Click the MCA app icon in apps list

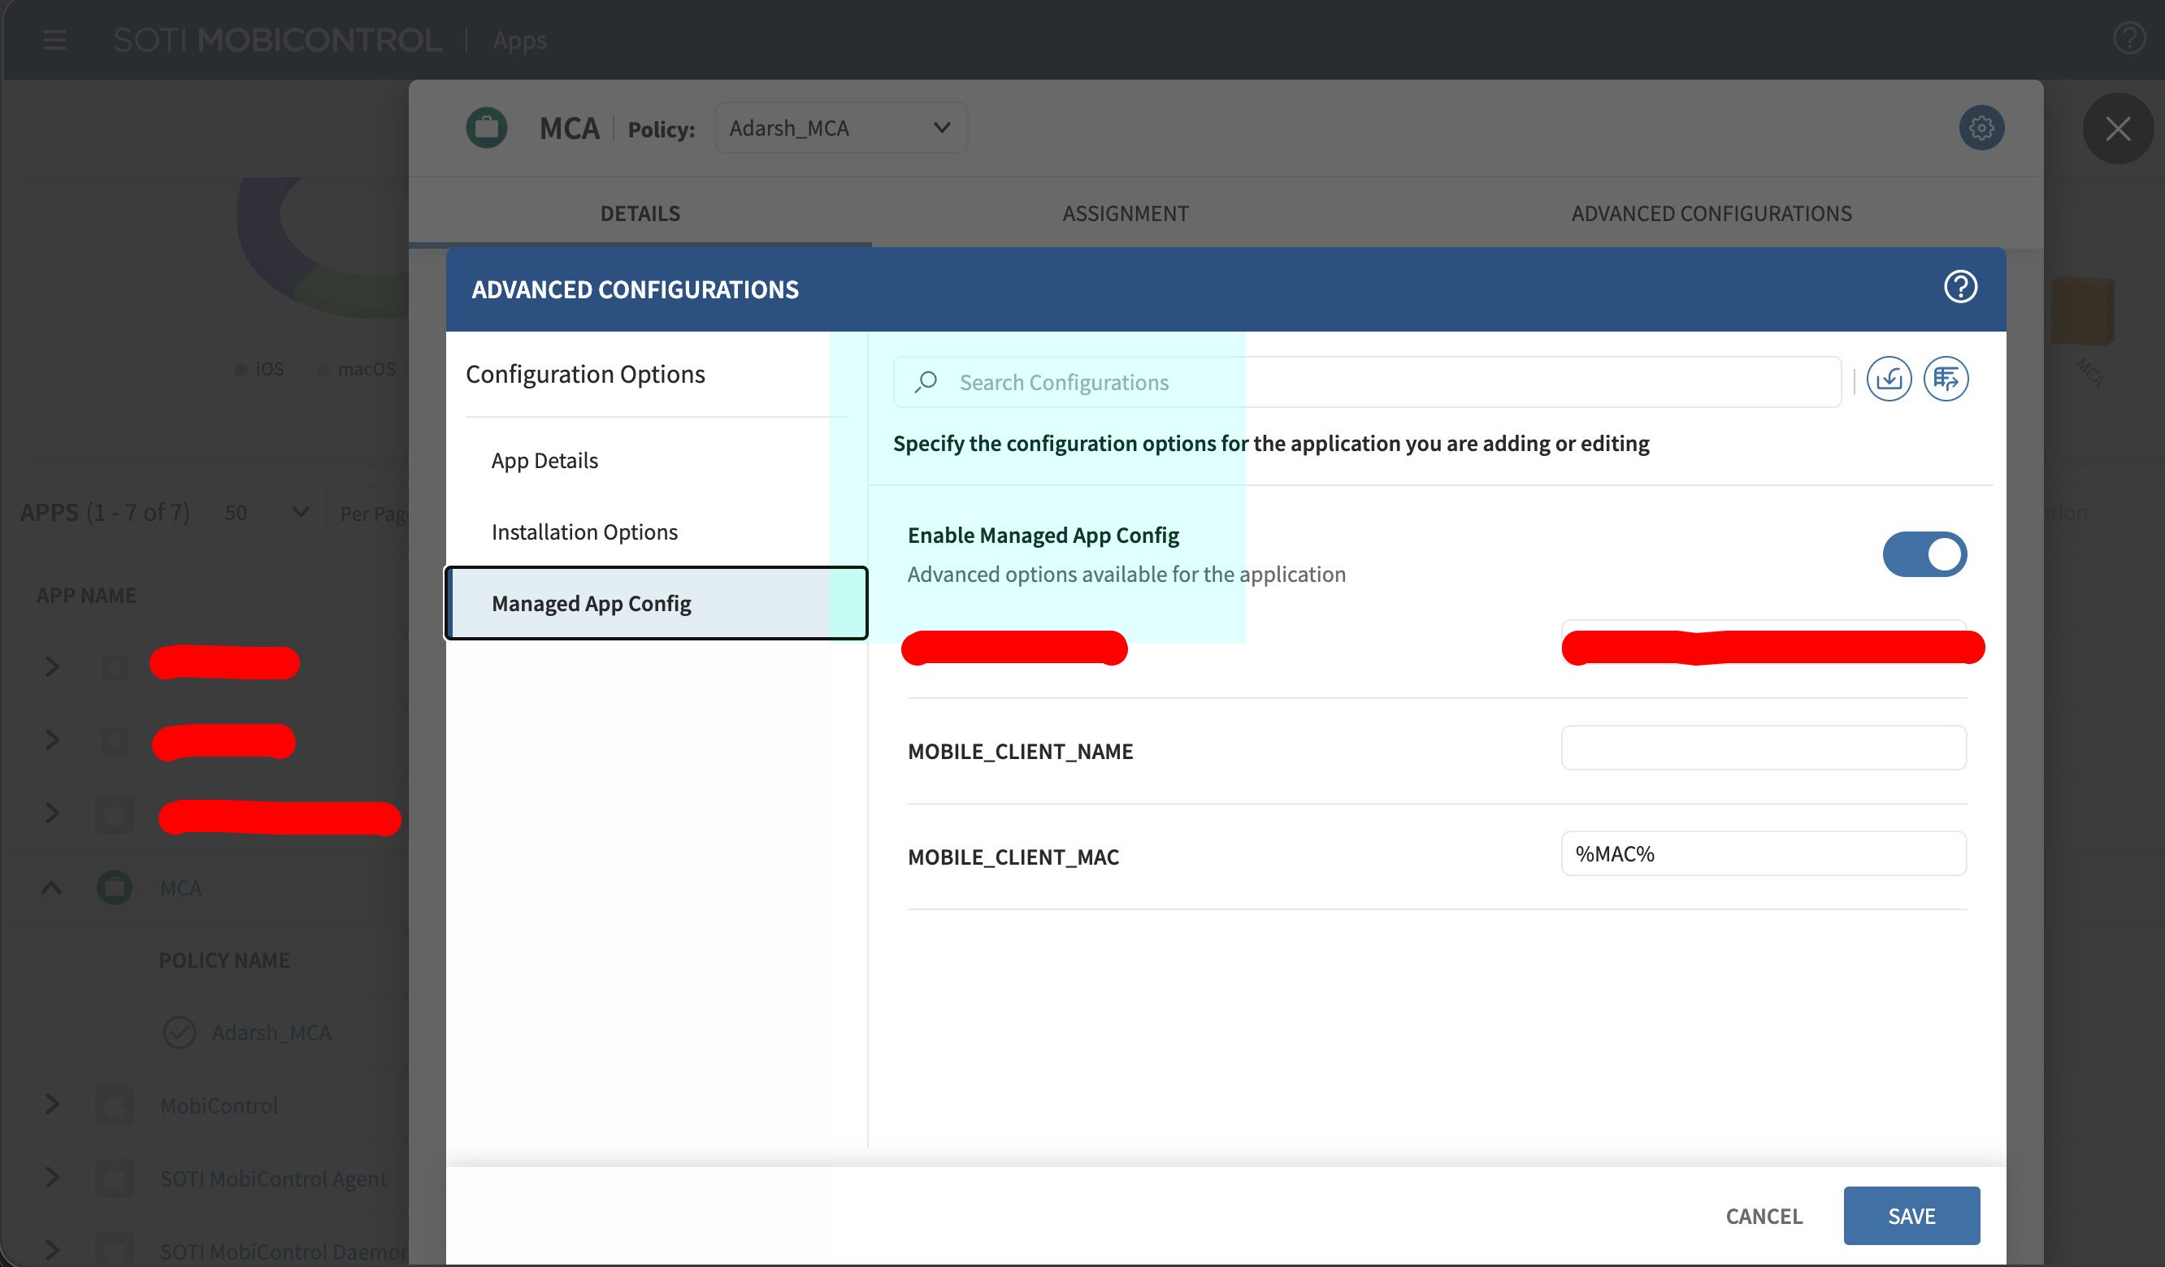115,887
